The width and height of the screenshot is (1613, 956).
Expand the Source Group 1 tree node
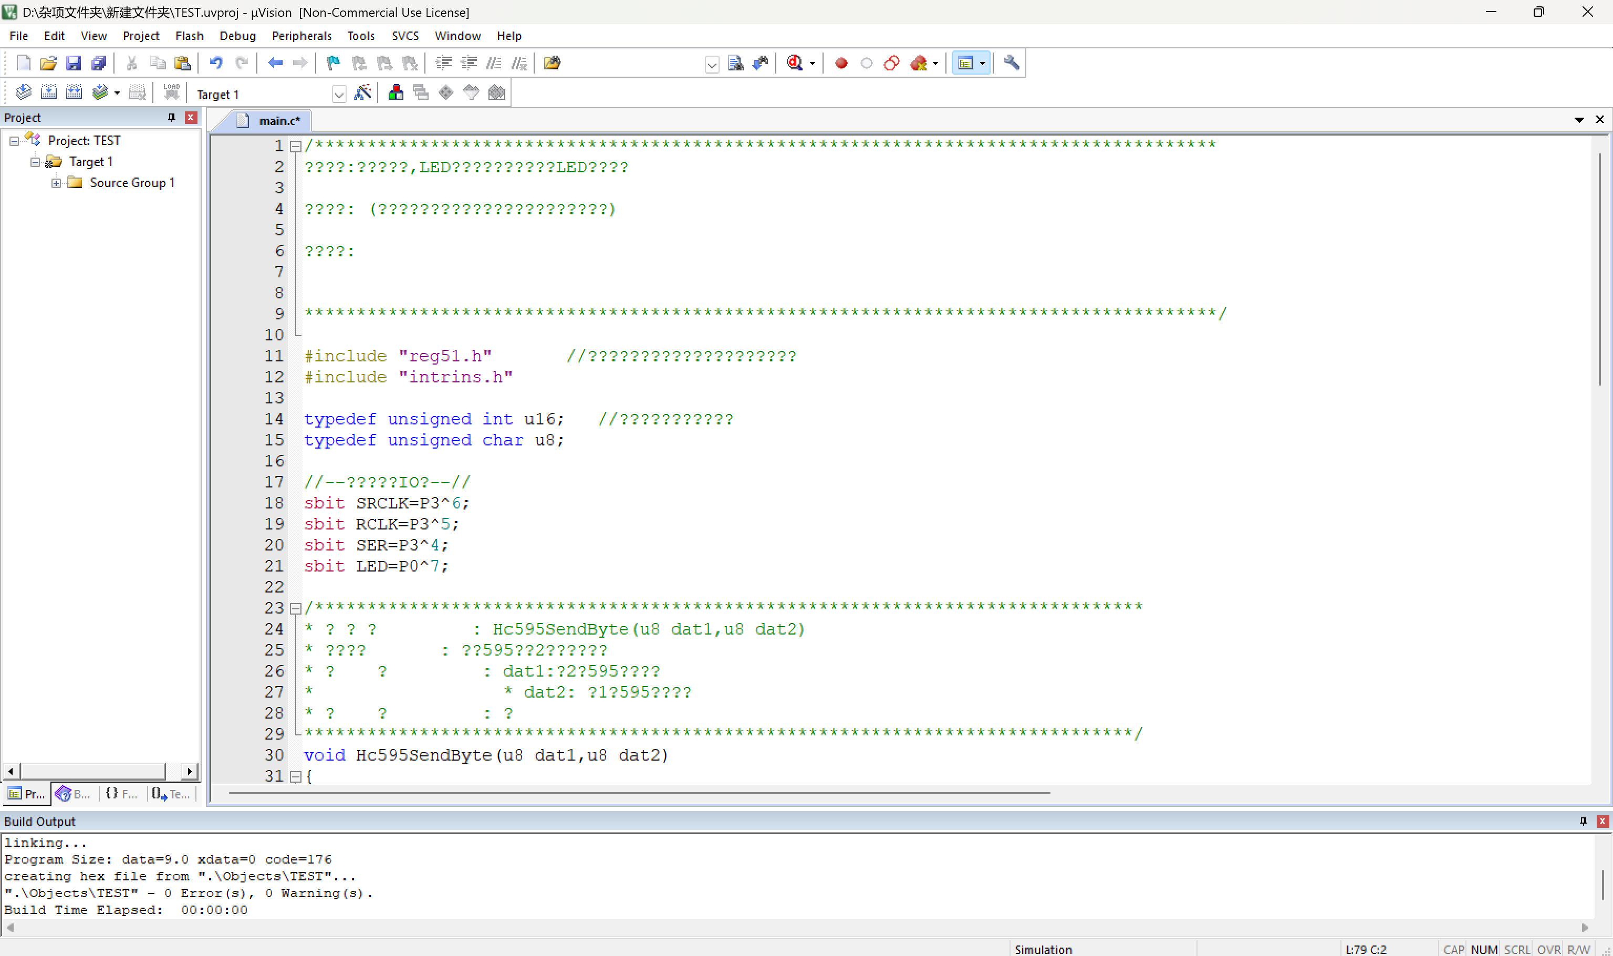(56, 183)
